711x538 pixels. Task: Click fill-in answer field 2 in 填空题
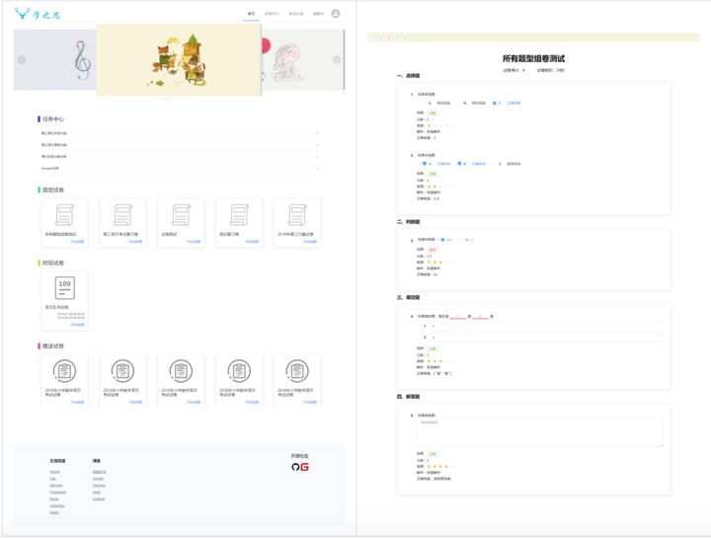click(546, 338)
